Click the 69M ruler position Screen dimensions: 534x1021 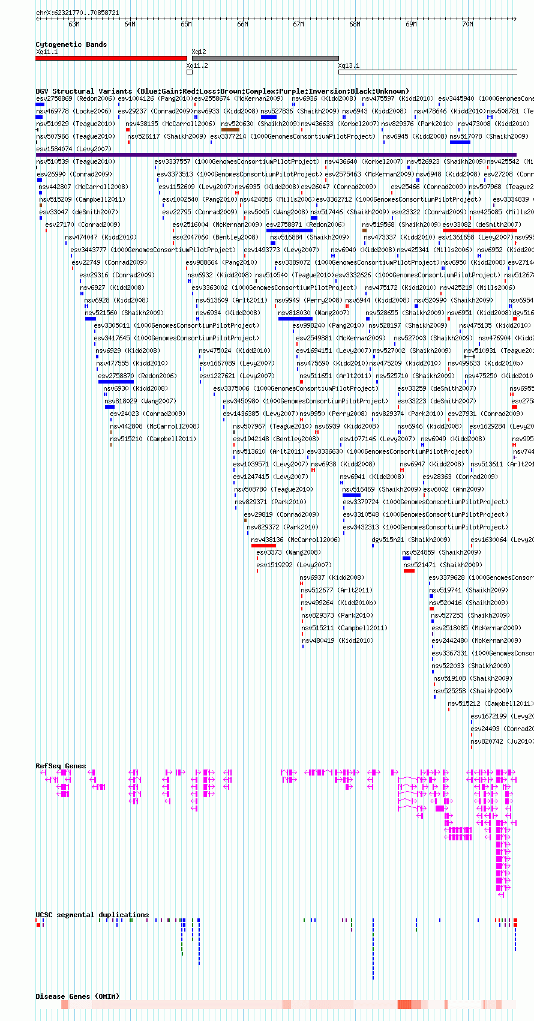tap(411, 24)
